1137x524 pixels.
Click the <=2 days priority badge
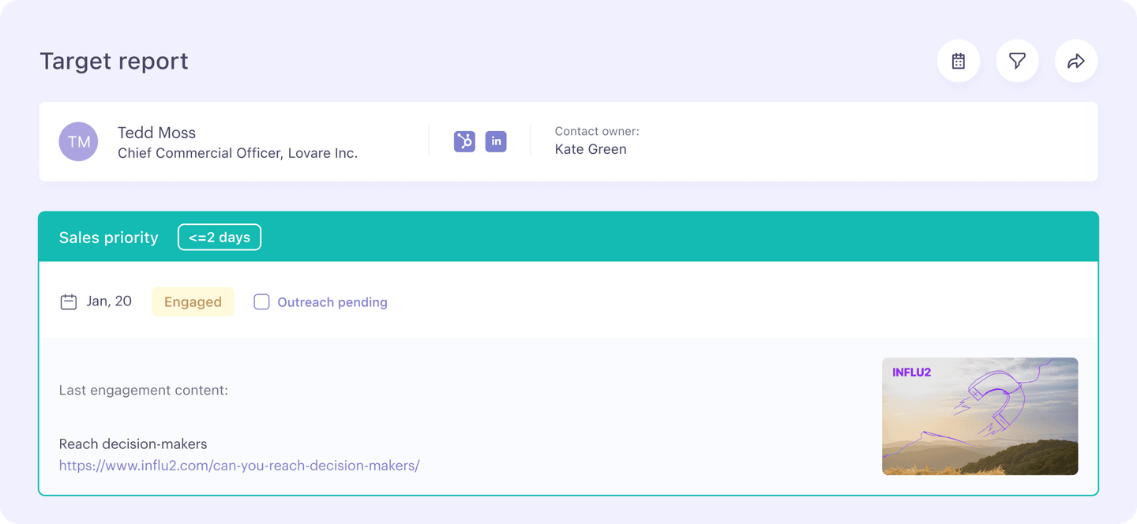pyautogui.click(x=220, y=238)
